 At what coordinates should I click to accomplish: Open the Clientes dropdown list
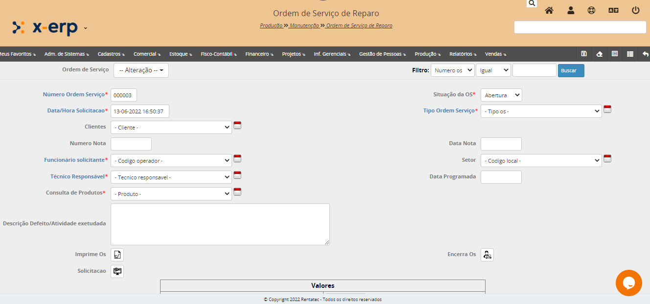point(171,128)
